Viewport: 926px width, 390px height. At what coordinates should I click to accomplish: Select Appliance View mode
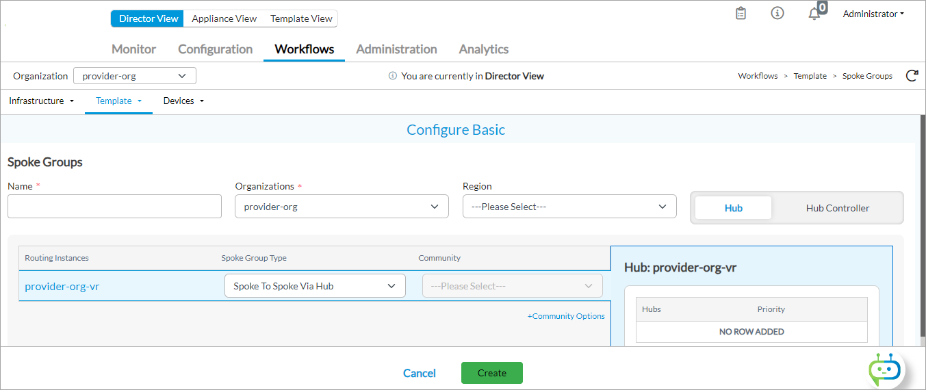click(224, 18)
